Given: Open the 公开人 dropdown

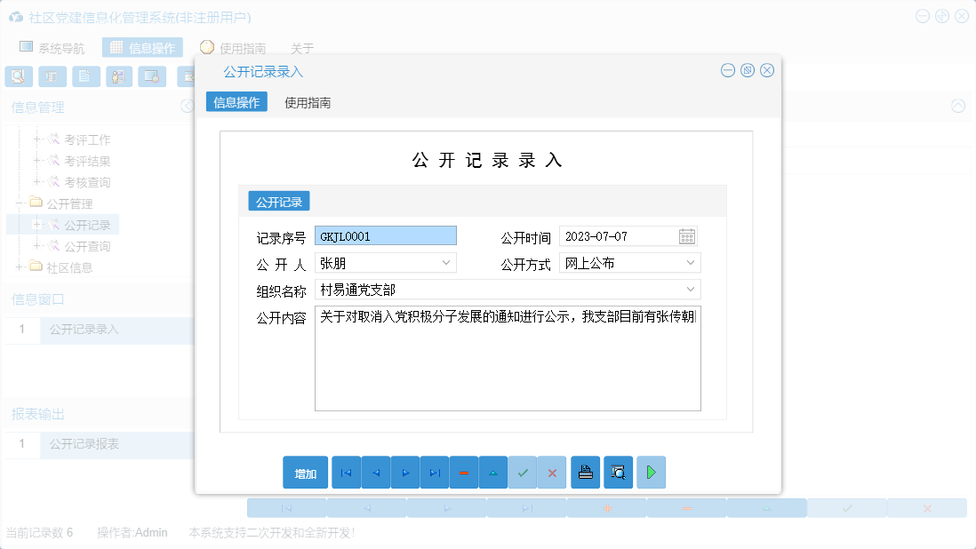Looking at the screenshot, I should point(445,262).
